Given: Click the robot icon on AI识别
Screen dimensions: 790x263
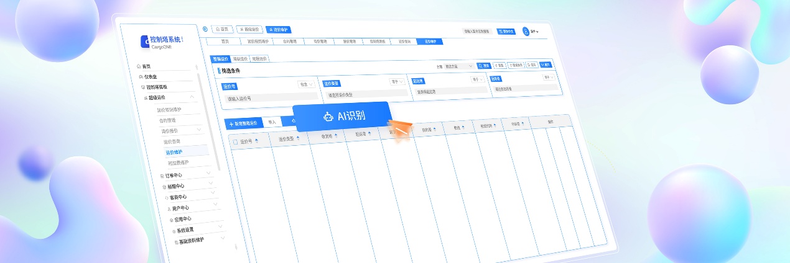Looking at the screenshot, I should [x=329, y=116].
